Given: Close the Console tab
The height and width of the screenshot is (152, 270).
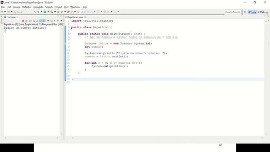Looking at the screenshot, I should click(x=17, y=17).
